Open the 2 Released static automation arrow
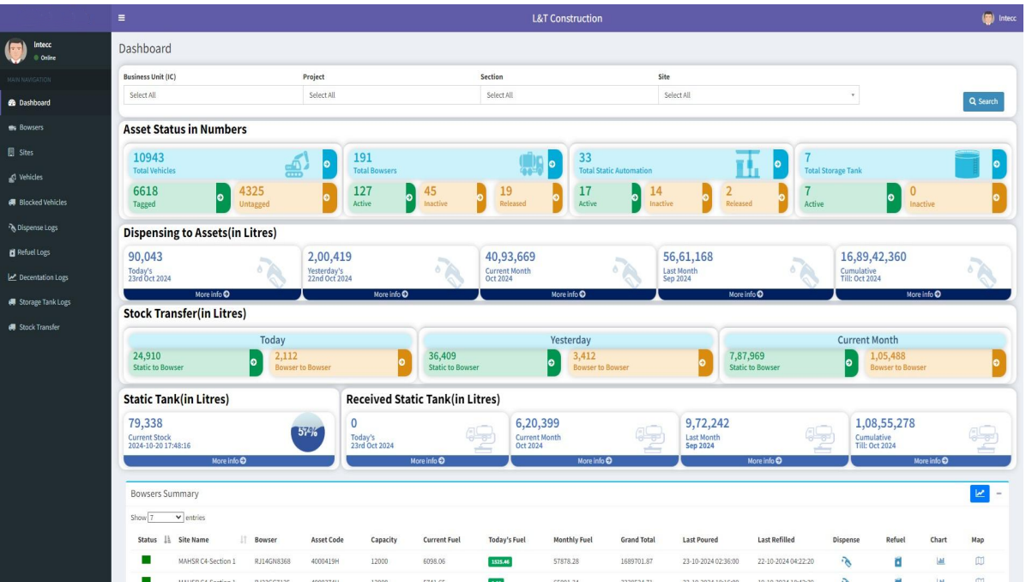Image resolution: width=1026 pixels, height=582 pixels. 782,197
